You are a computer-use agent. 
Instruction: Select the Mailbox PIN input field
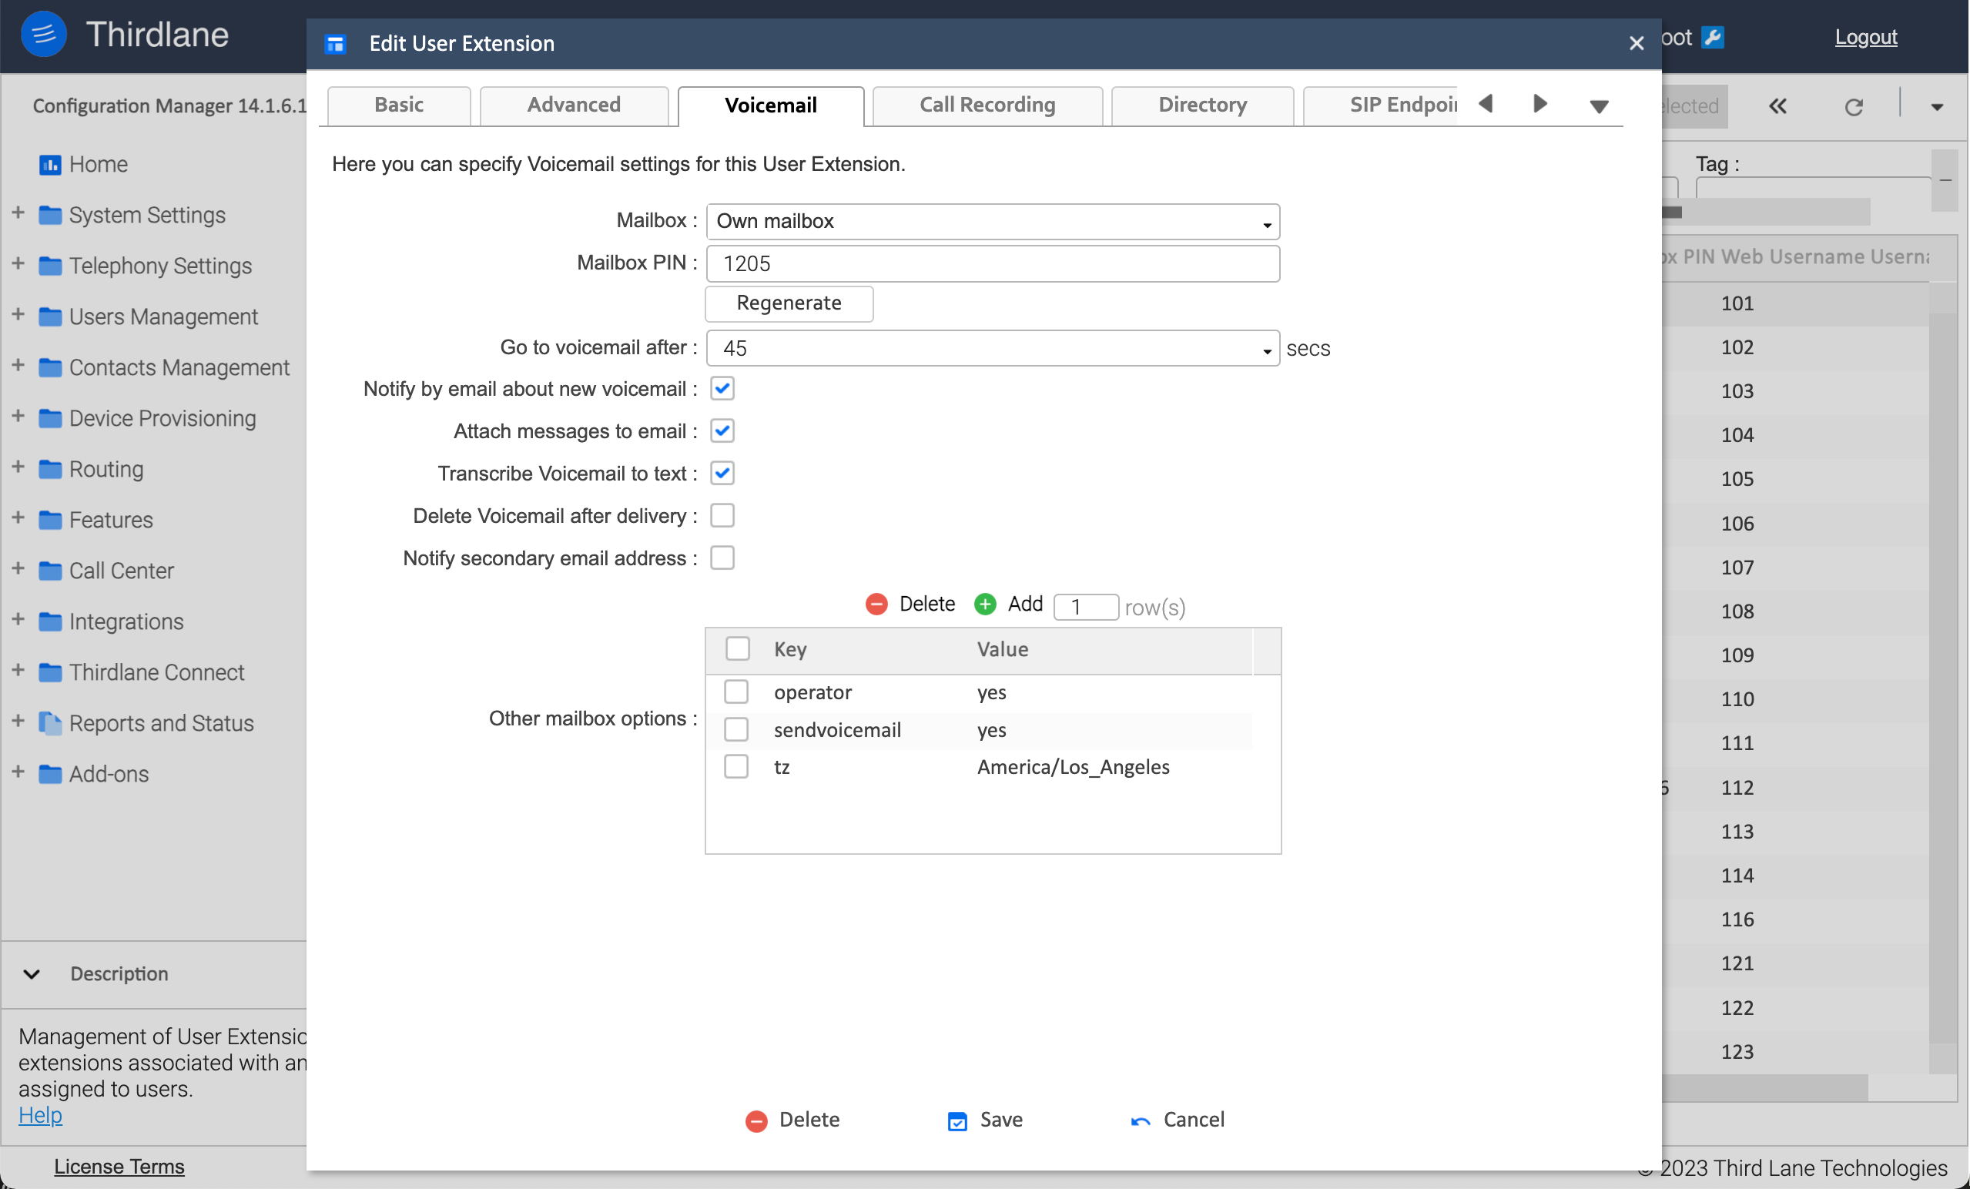[995, 263]
